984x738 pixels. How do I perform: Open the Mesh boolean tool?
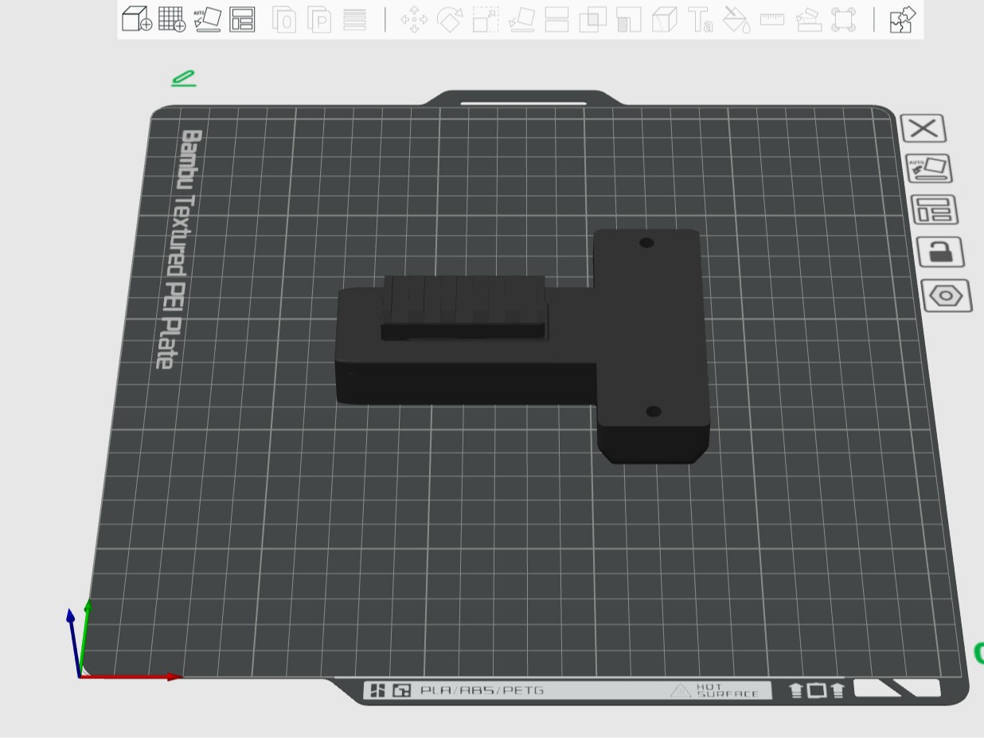592,19
